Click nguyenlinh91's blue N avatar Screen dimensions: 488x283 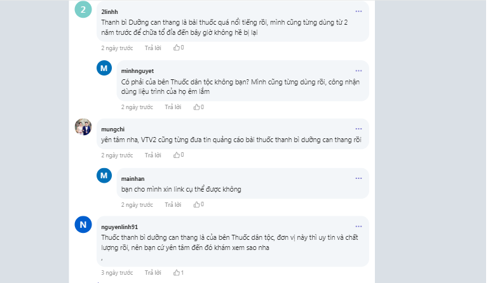coord(83,225)
